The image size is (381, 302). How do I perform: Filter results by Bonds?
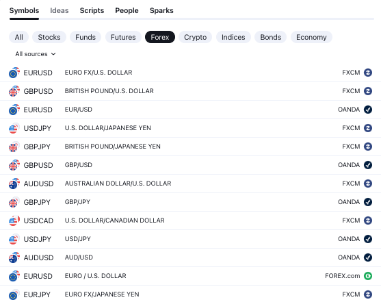[270, 37]
